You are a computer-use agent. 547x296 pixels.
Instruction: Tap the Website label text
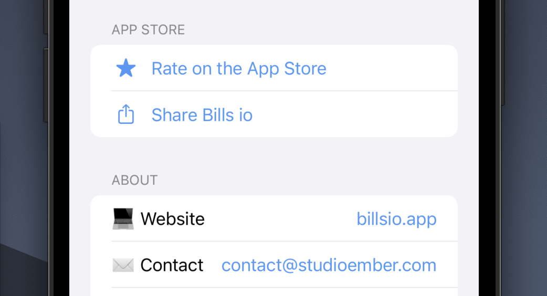point(173,218)
